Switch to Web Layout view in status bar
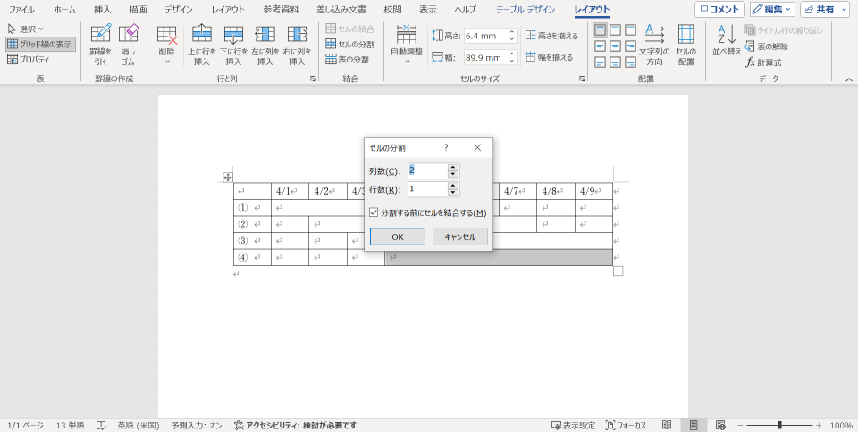The image size is (858, 432). tap(720, 426)
